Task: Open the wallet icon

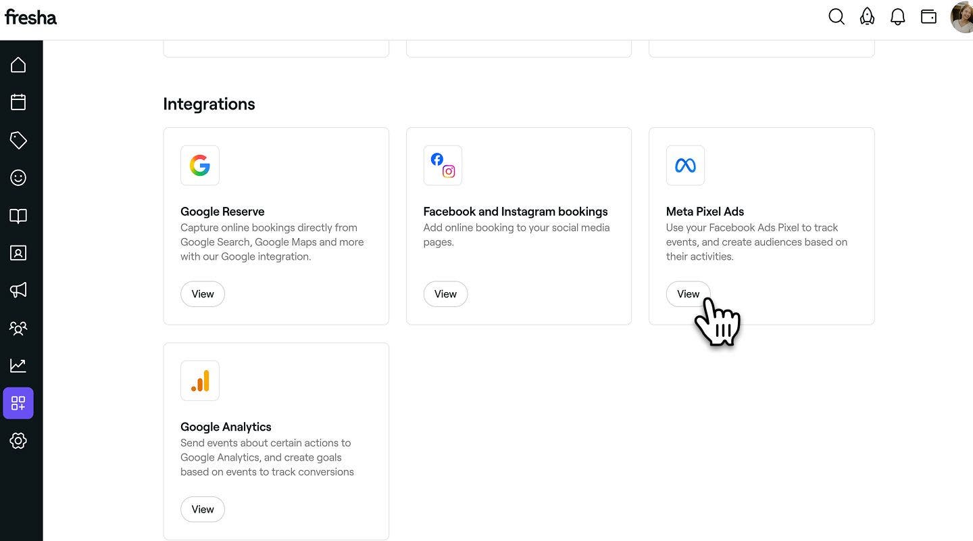Action: tap(928, 17)
